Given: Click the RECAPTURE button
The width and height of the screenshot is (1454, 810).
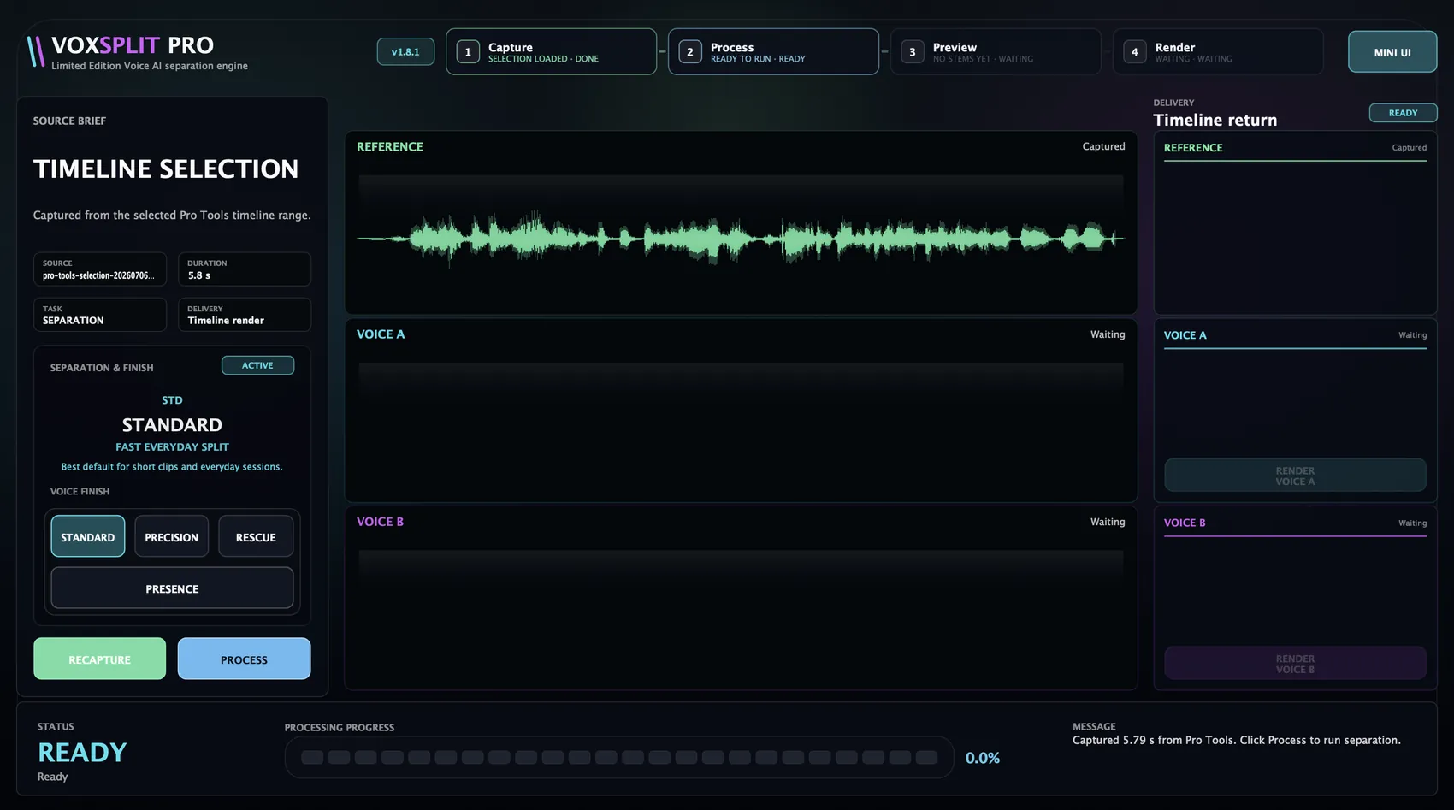Looking at the screenshot, I should click(100, 659).
